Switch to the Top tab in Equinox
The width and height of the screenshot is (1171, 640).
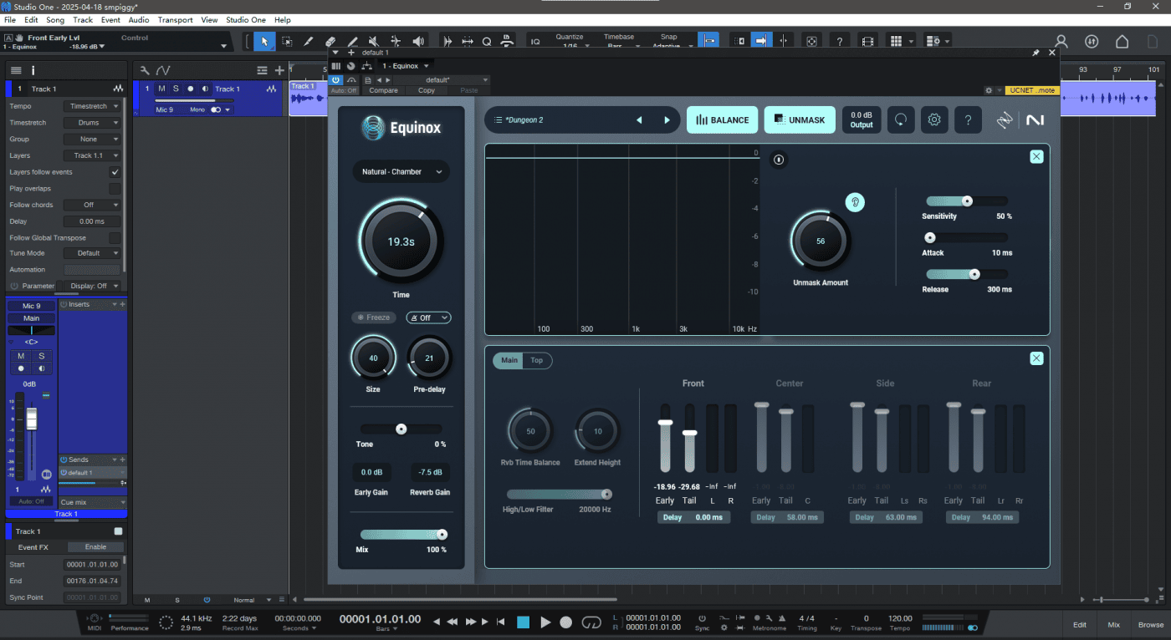tap(537, 360)
